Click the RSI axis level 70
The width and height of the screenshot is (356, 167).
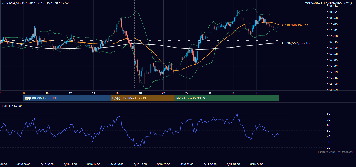point(329,119)
